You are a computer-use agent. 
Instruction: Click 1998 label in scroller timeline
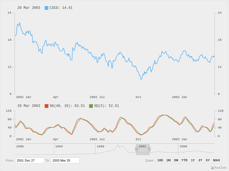[x=100, y=146]
